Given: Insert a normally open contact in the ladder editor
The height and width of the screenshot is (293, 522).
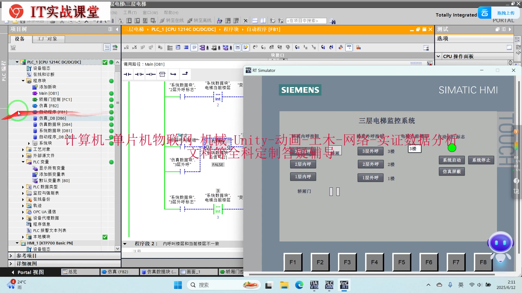Looking at the screenshot, I should (127, 74).
